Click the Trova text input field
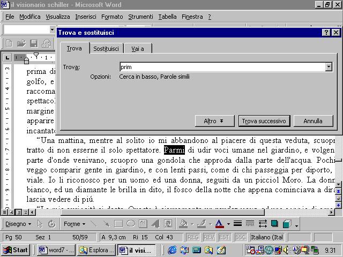 tap(222, 67)
